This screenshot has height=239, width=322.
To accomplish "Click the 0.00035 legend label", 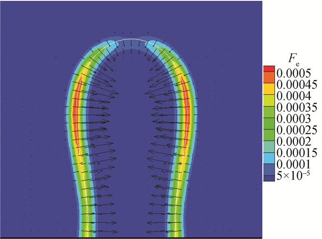I will (x=297, y=107).
